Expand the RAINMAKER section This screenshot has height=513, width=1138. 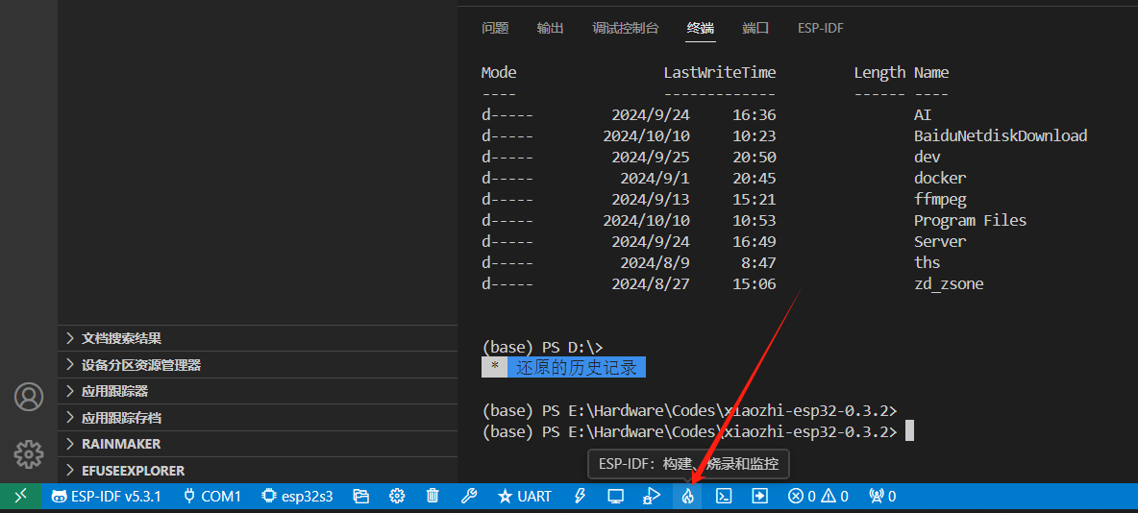pos(121,444)
